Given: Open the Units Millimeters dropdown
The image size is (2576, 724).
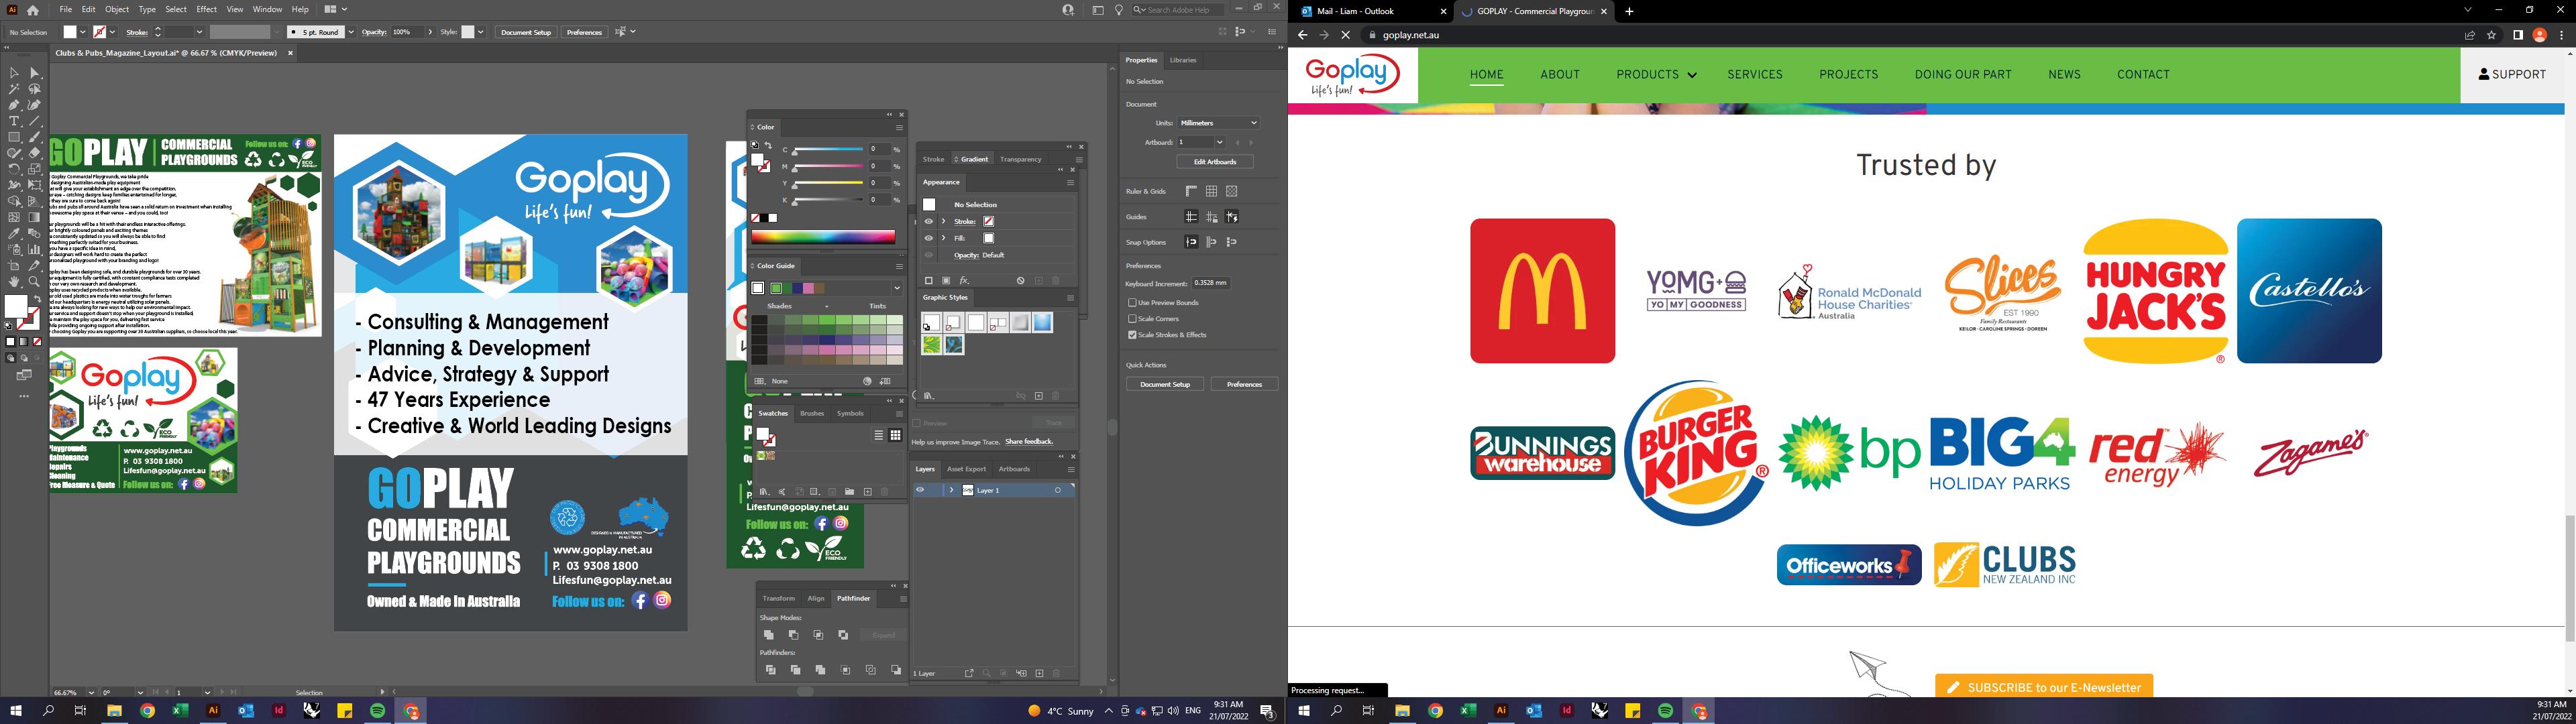Looking at the screenshot, I should click(x=1218, y=123).
